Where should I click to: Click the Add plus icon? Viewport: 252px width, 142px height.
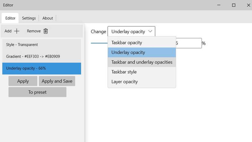17,31
